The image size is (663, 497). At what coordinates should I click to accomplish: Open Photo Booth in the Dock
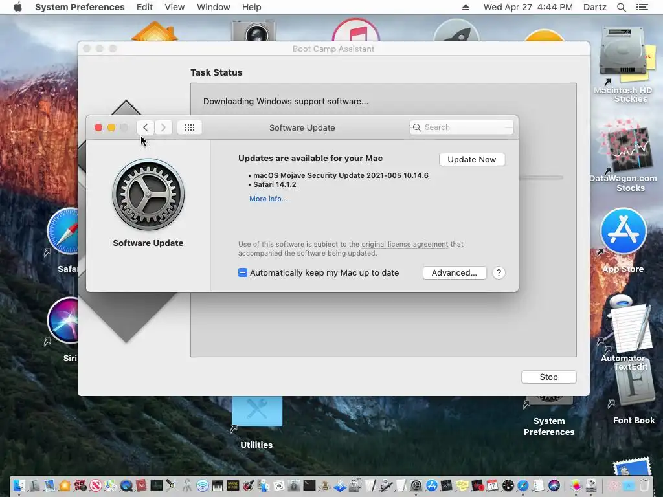[x=80, y=485]
